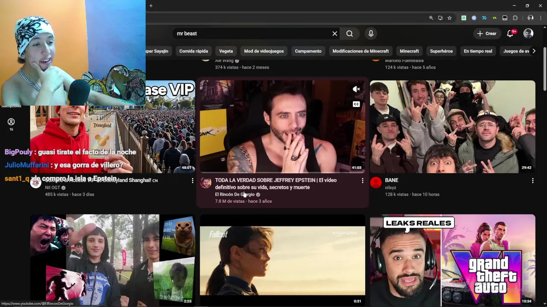The image size is (547, 307).
Task: Open the YouTube account avatar menu
Action: [x=529, y=34]
